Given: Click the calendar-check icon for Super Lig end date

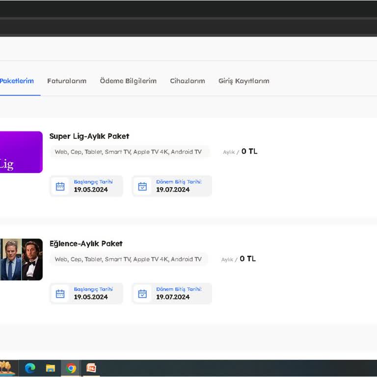Looking at the screenshot, I should [142, 187].
